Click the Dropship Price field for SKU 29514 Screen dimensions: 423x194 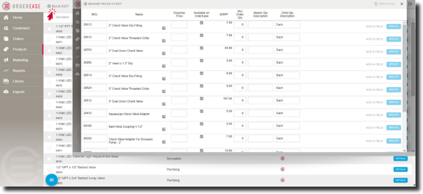coord(179,76)
